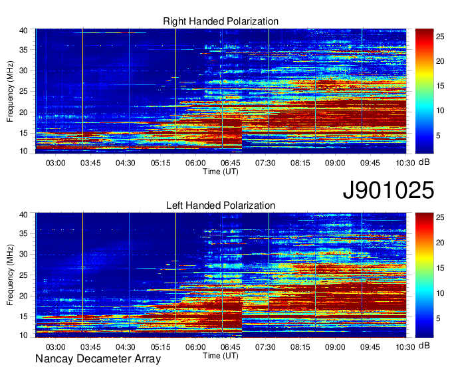
Task: Click the 20 value on the bottom colorbar
Action: coord(440,243)
